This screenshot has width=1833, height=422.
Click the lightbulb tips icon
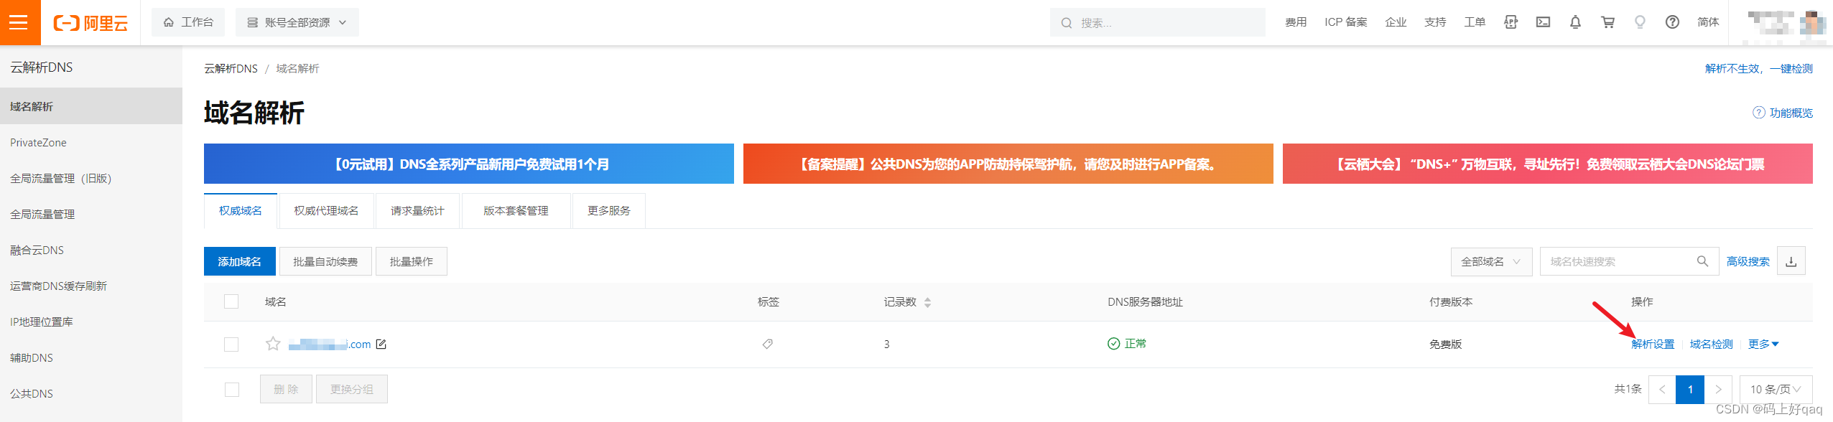1640,22
